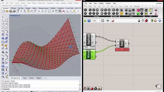Image resolution: width=164 pixels, height=92 pixels.
Task: Toggle preview selected only green button
Action: pyautogui.click(x=152, y=21)
